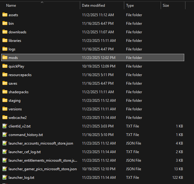Select the quickPlay folder icon

pos(5,66)
